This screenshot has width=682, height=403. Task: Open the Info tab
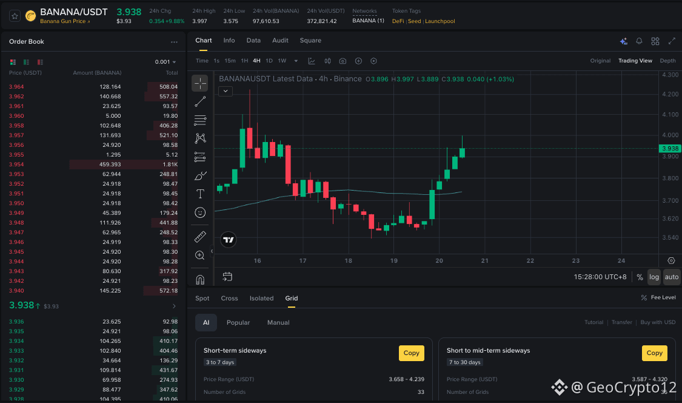click(x=229, y=41)
